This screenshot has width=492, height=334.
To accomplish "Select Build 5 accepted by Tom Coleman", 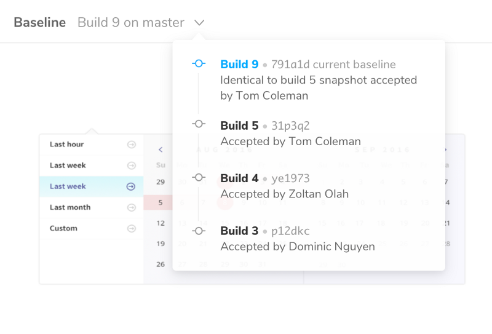I will pos(290,133).
